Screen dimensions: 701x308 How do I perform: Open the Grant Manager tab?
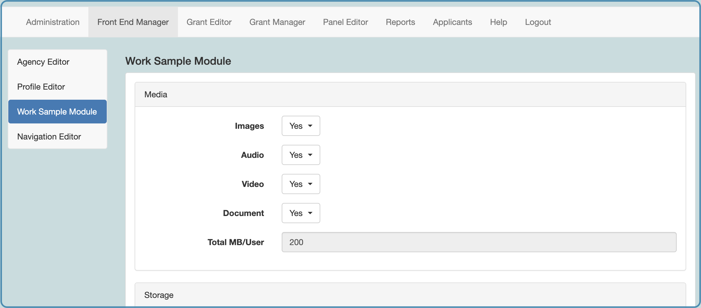pos(277,22)
